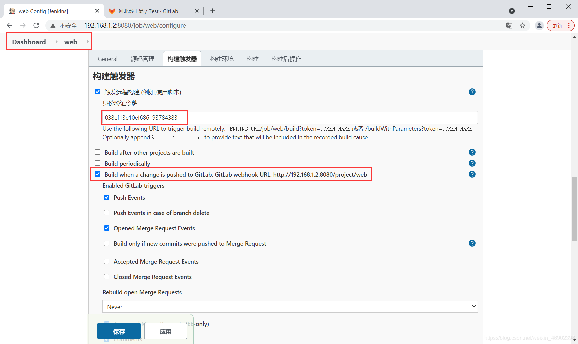Enable Build after other projects are built
578x344 pixels.
tap(98, 152)
